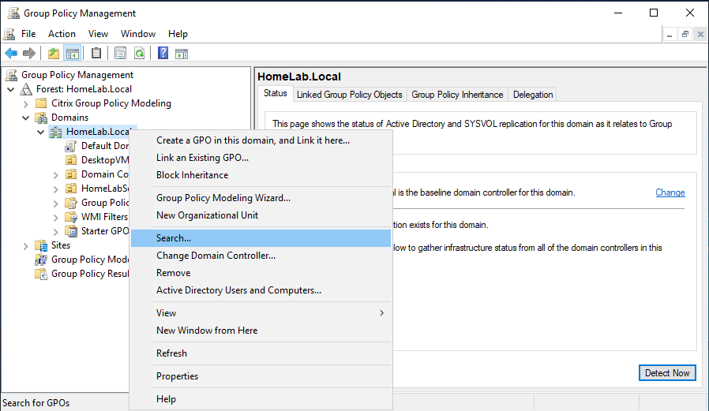Expand the Starter GPOs node

[55, 232]
